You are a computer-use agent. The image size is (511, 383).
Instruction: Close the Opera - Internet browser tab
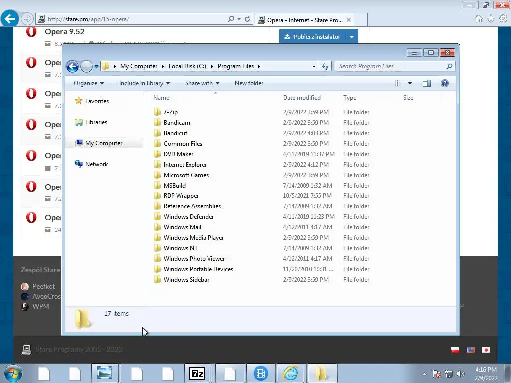[349, 20]
